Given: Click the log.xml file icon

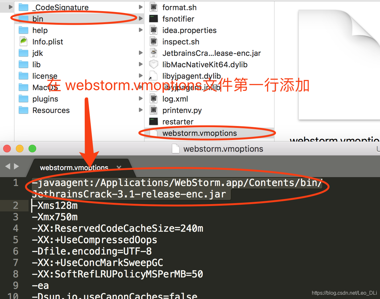Looking at the screenshot, I should (x=154, y=99).
